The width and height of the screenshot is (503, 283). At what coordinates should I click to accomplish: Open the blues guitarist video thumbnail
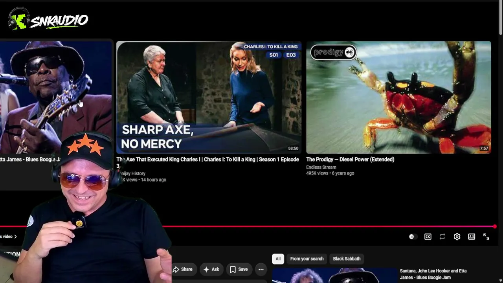tap(56, 97)
